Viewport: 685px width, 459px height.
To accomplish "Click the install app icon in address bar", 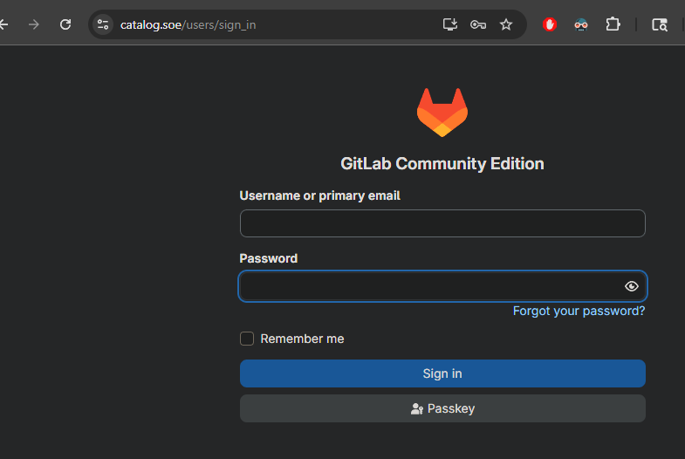I will [450, 24].
